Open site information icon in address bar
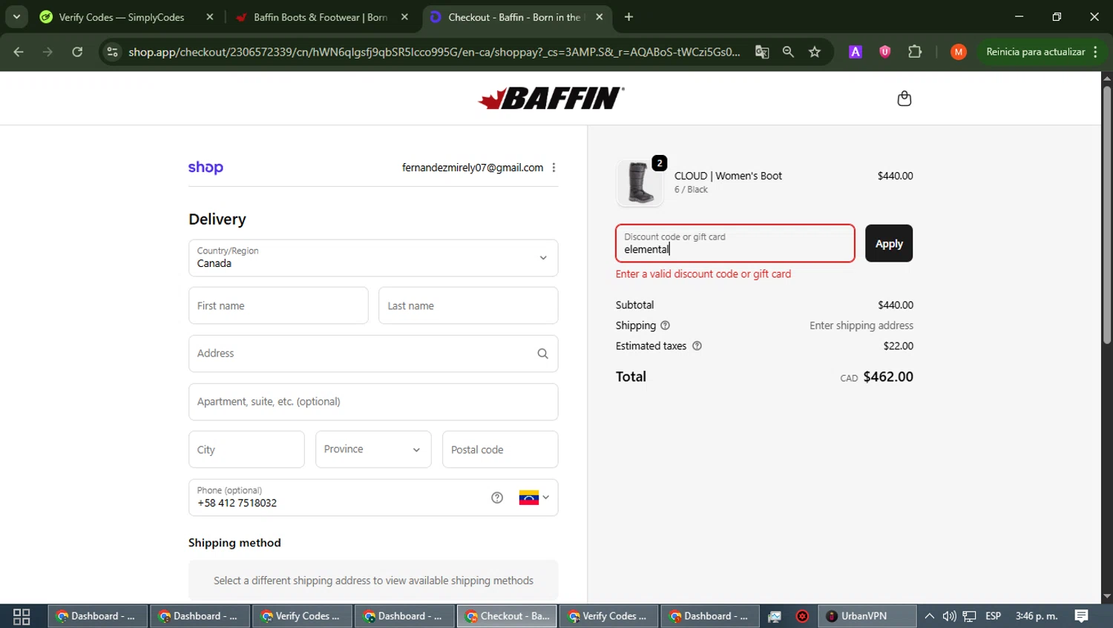 coord(112,52)
